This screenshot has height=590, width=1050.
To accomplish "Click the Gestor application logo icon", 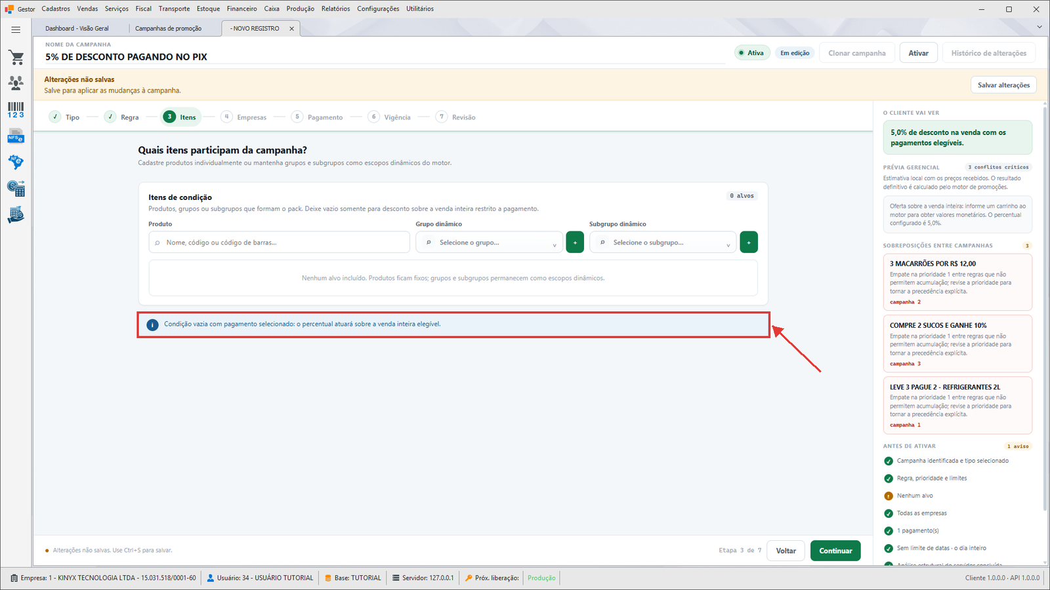I will pyautogui.click(x=9, y=9).
